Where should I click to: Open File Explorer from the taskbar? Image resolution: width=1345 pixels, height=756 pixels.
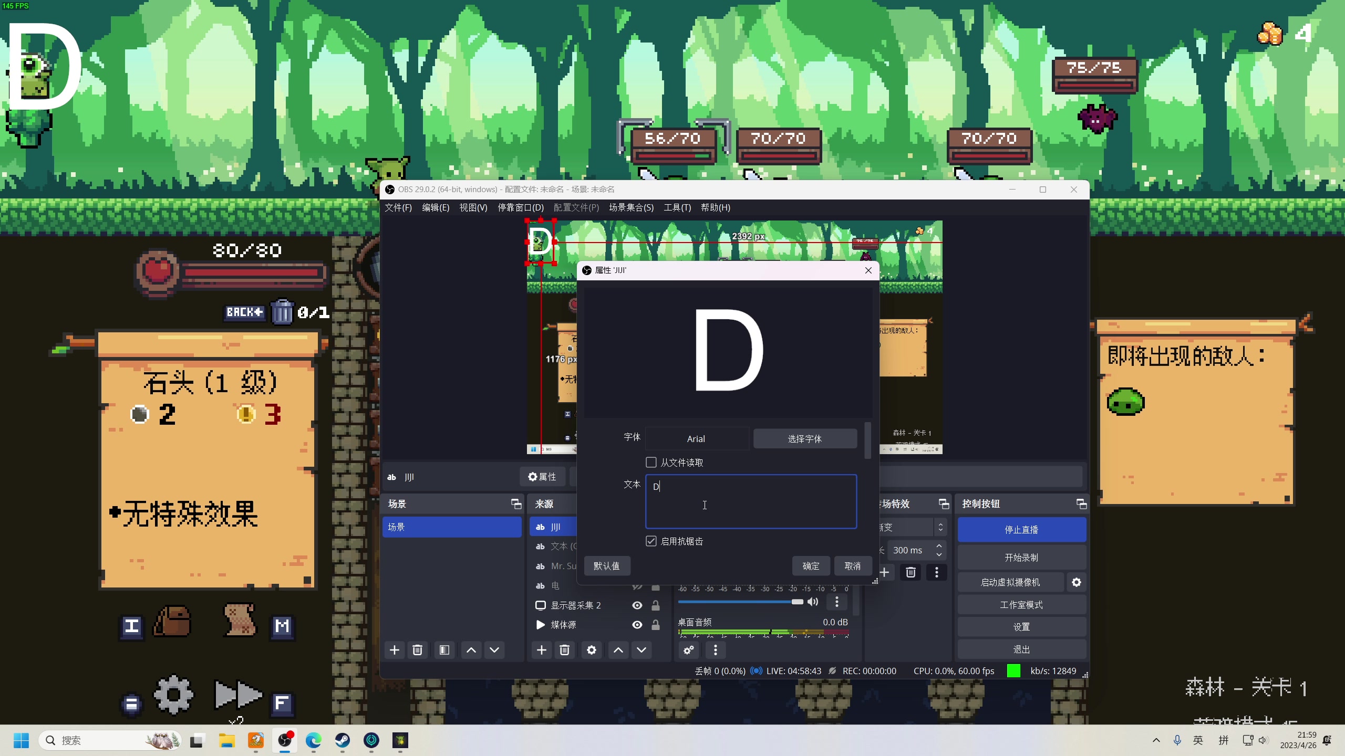227,740
